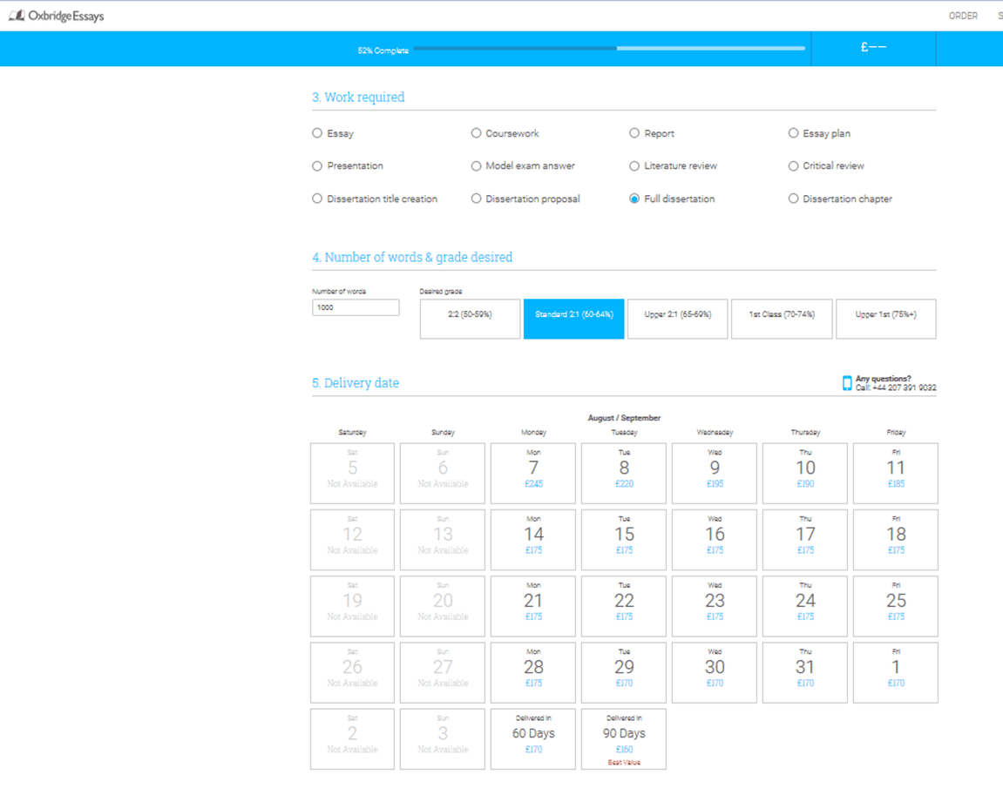Select the Dissertation proposal radio button

pyautogui.click(x=476, y=199)
